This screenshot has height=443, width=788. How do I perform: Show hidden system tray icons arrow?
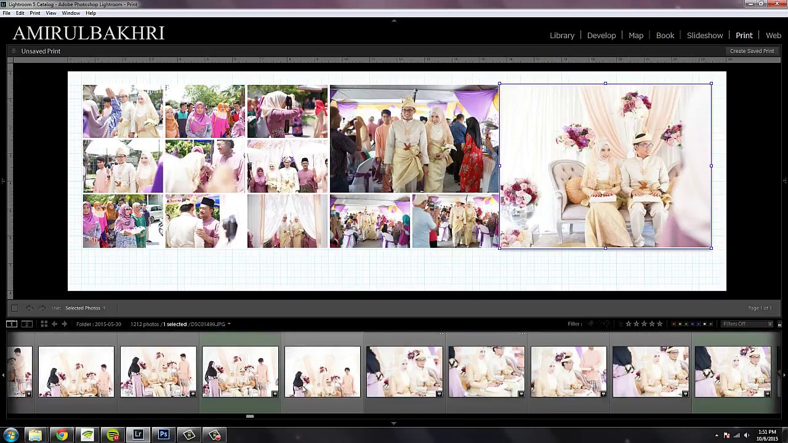717,436
